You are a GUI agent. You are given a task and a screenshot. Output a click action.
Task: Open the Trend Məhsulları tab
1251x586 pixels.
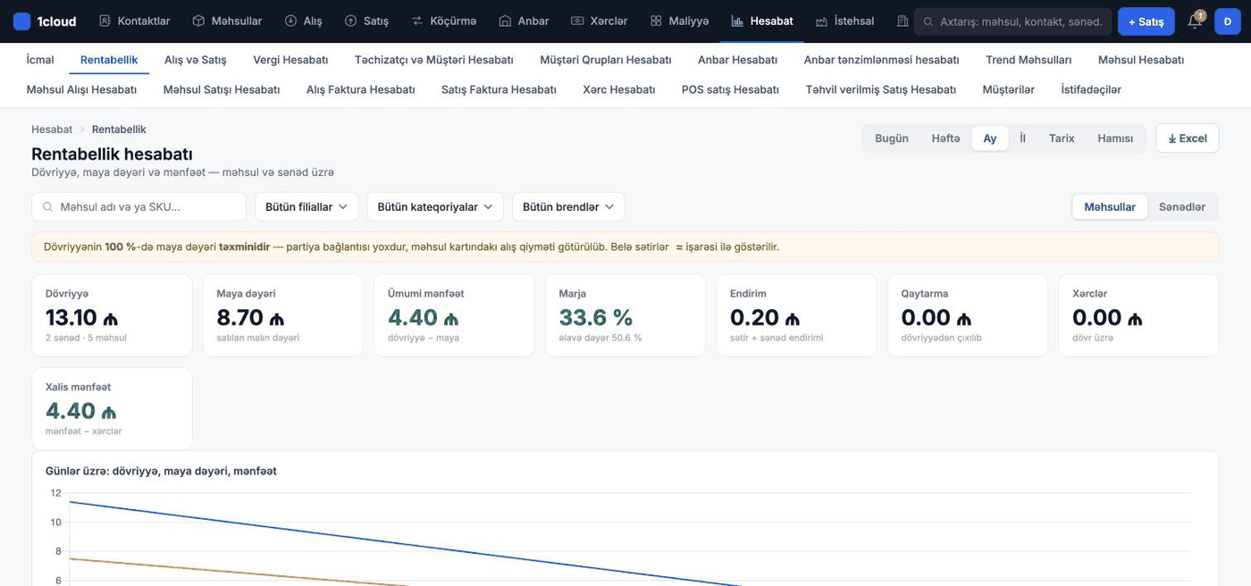pyautogui.click(x=1029, y=60)
